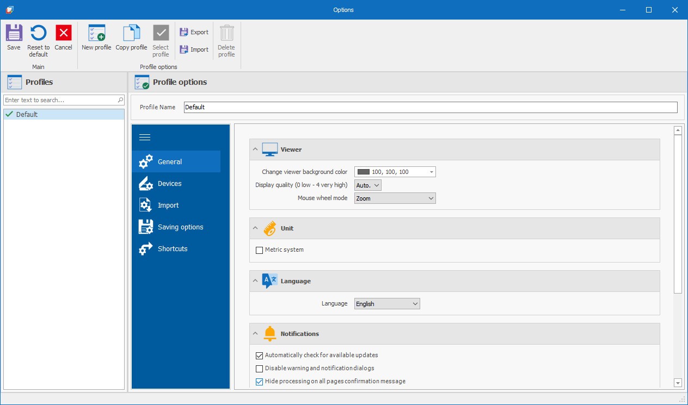The width and height of the screenshot is (688, 405).
Task: Click the green checkmark beside Default profile
Action: (x=9, y=114)
